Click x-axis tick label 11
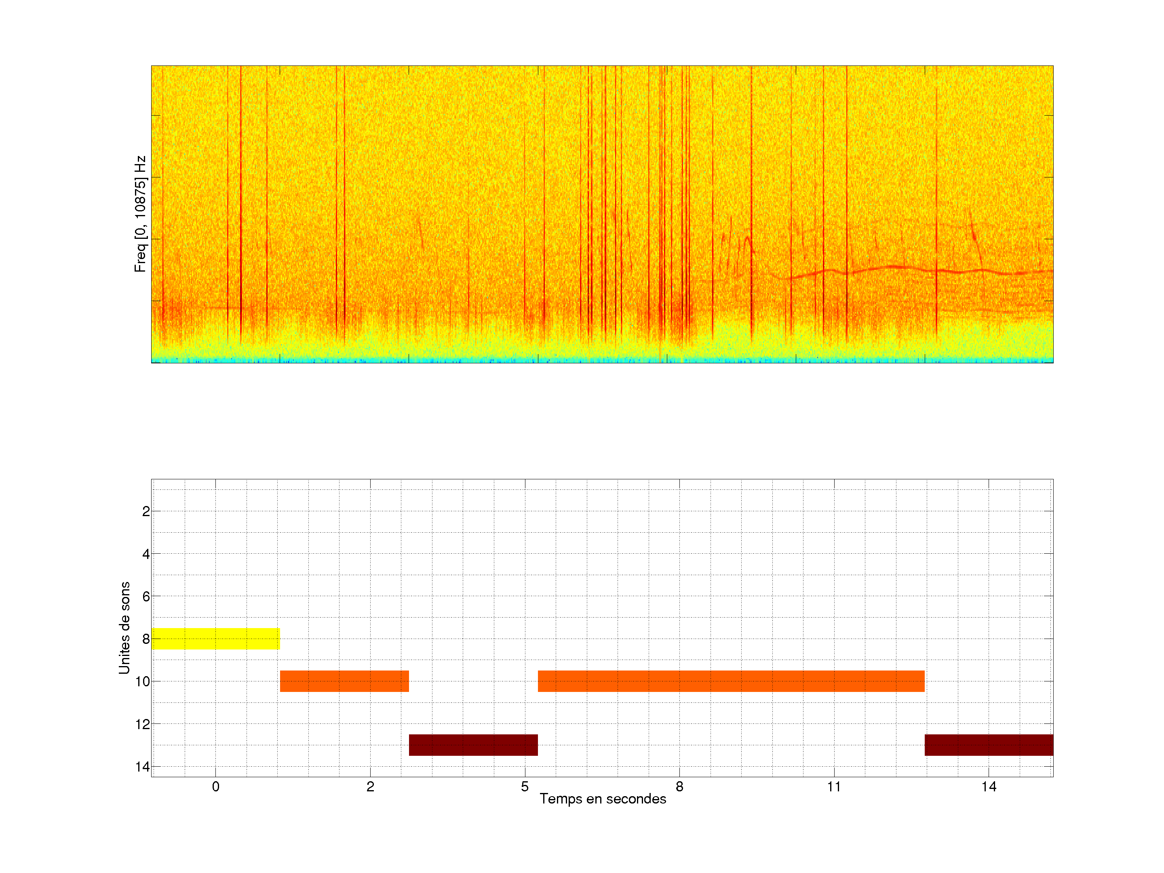Viewport: 1164px width, 873px height. (x=833, y=787)
